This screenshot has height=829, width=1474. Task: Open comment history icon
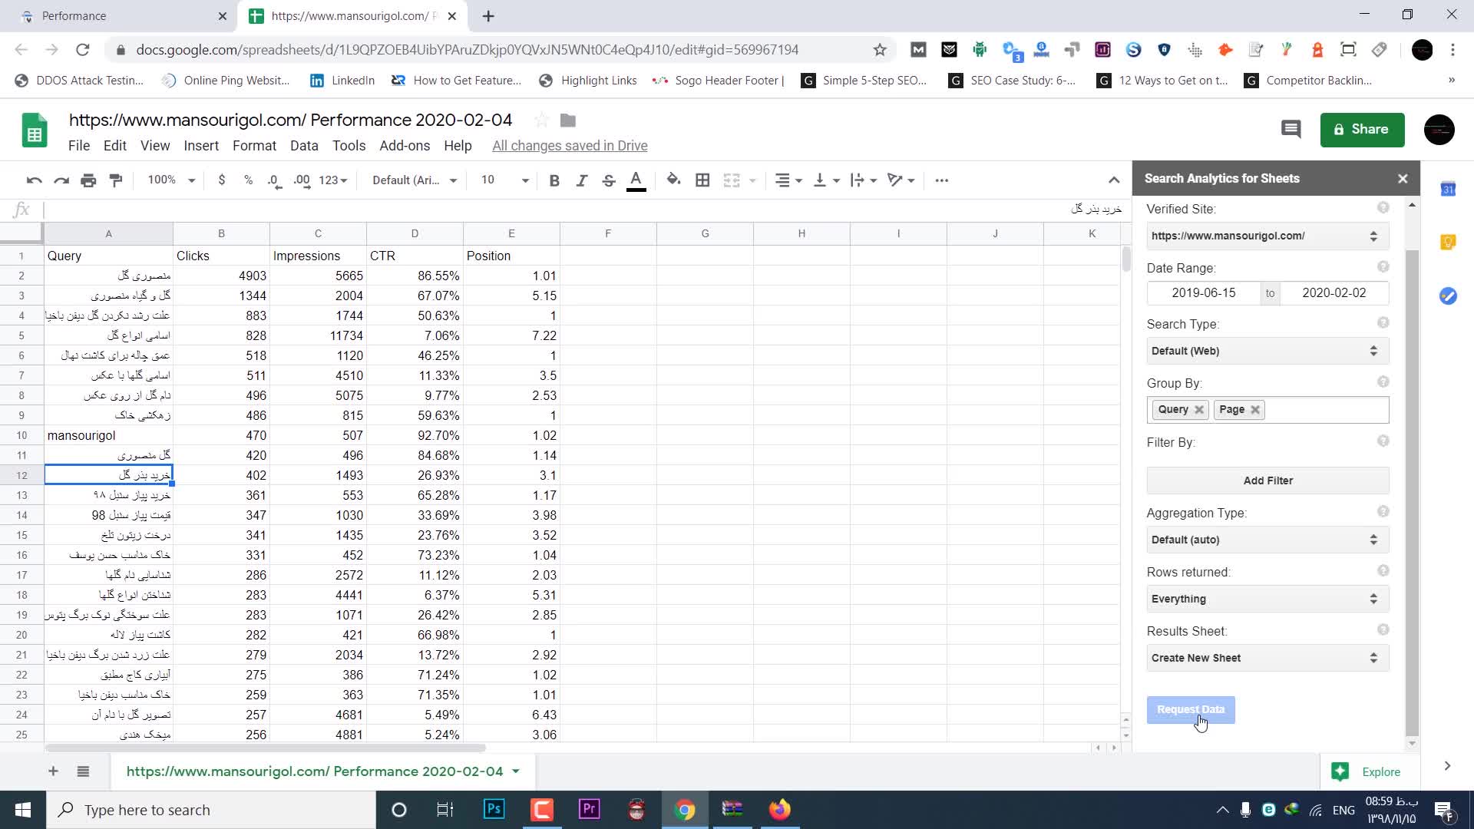point(1291,129)
